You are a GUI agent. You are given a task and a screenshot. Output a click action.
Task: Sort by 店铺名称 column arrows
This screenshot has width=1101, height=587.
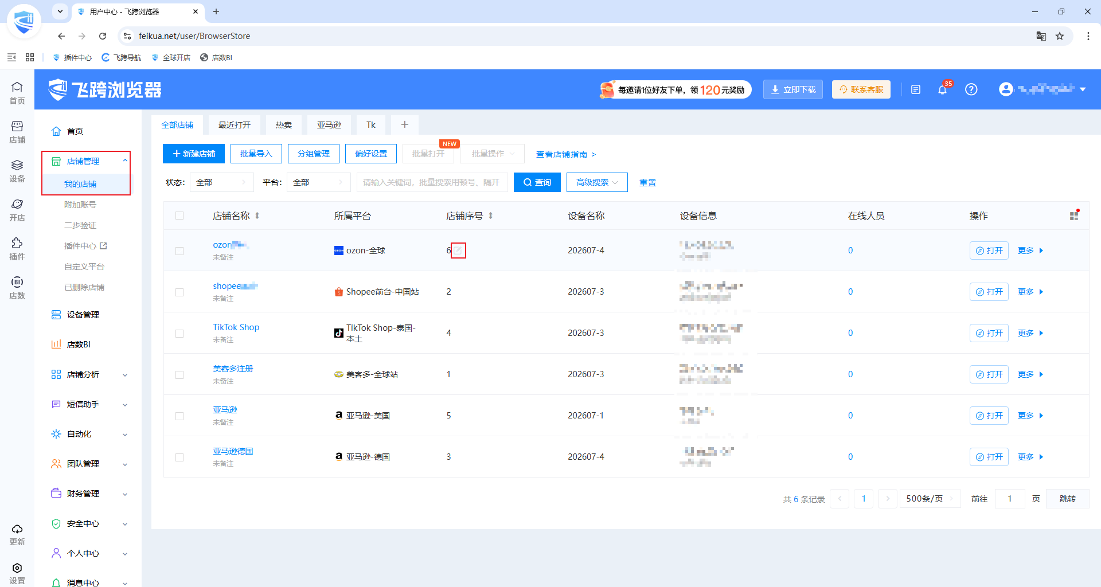click(257, 216)
